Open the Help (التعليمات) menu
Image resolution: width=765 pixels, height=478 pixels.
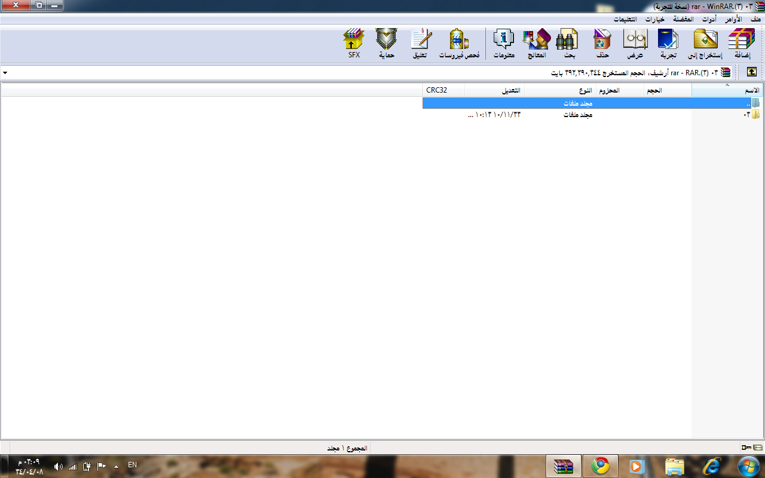[x=625, y=19]
